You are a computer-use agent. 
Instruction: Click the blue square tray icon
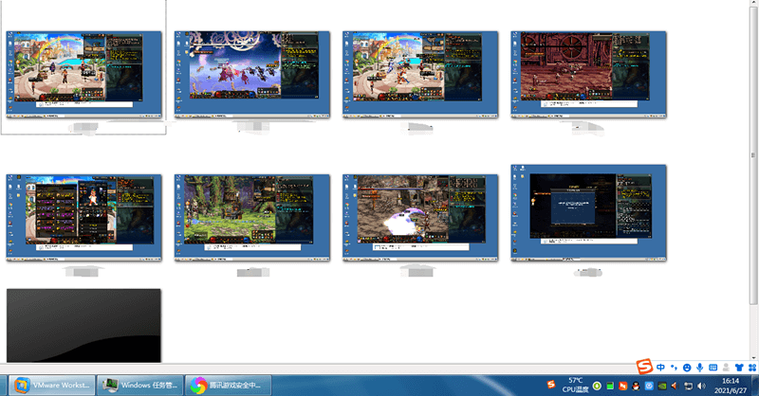click(649, 386)
